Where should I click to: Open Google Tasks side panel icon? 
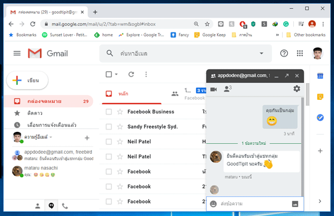[x=320, y=117]
